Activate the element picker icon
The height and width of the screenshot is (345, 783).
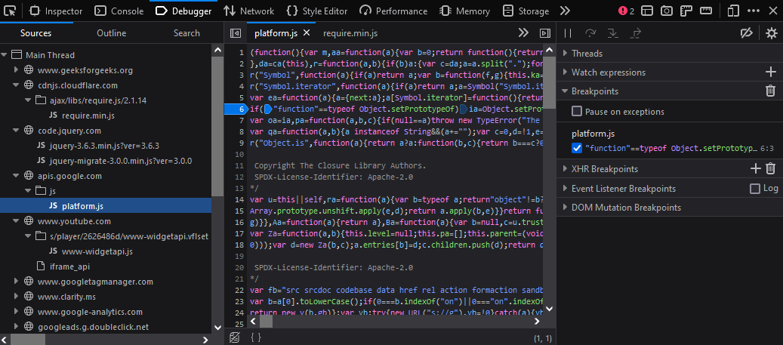coord(10,11)
